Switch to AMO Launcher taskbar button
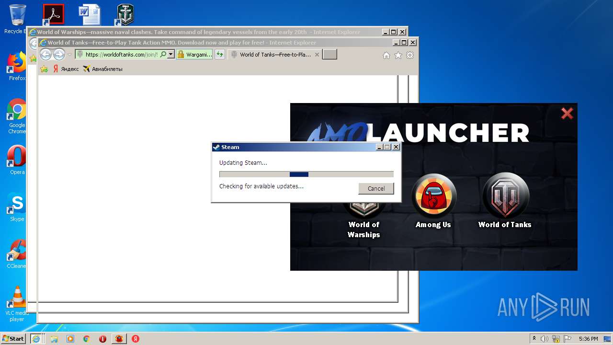This screenshot has height=345, width=613. click(x=119, y=338)
